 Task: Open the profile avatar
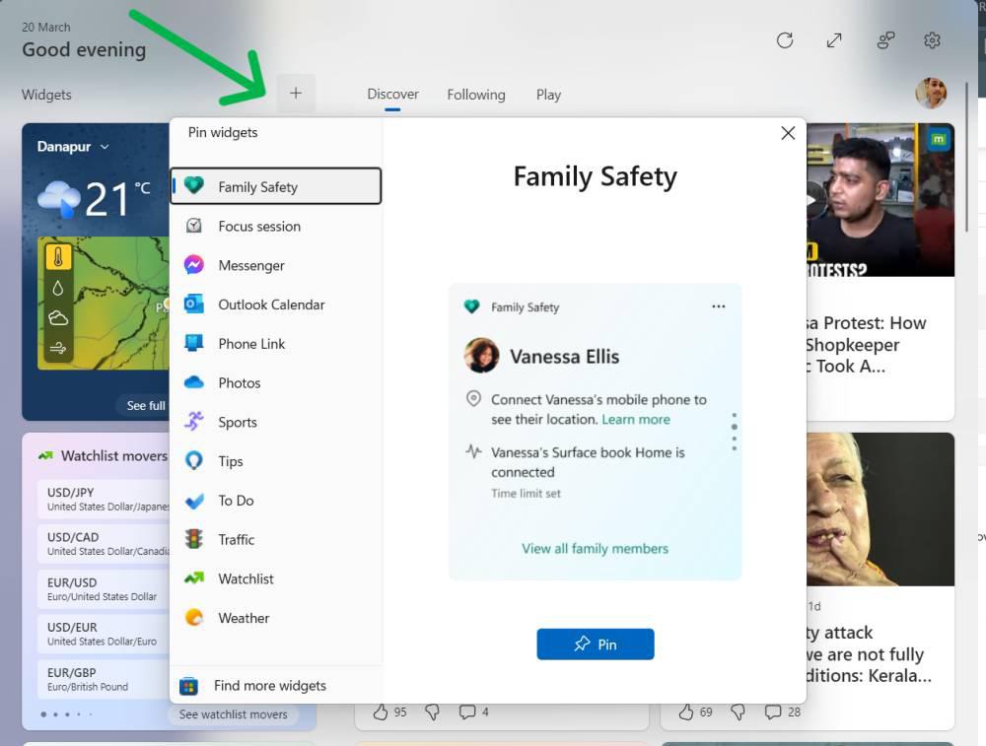[x=932, y=94]
